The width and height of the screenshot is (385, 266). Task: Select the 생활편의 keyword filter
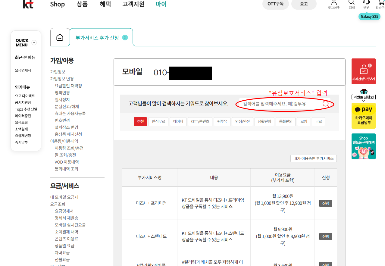pyautogui.click(x=264, y=122)
